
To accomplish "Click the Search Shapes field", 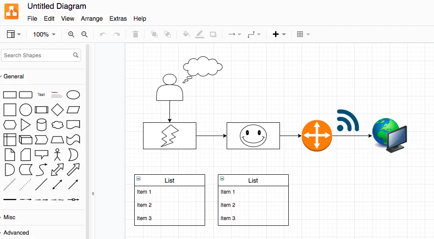I will click(x=41, y=55).
